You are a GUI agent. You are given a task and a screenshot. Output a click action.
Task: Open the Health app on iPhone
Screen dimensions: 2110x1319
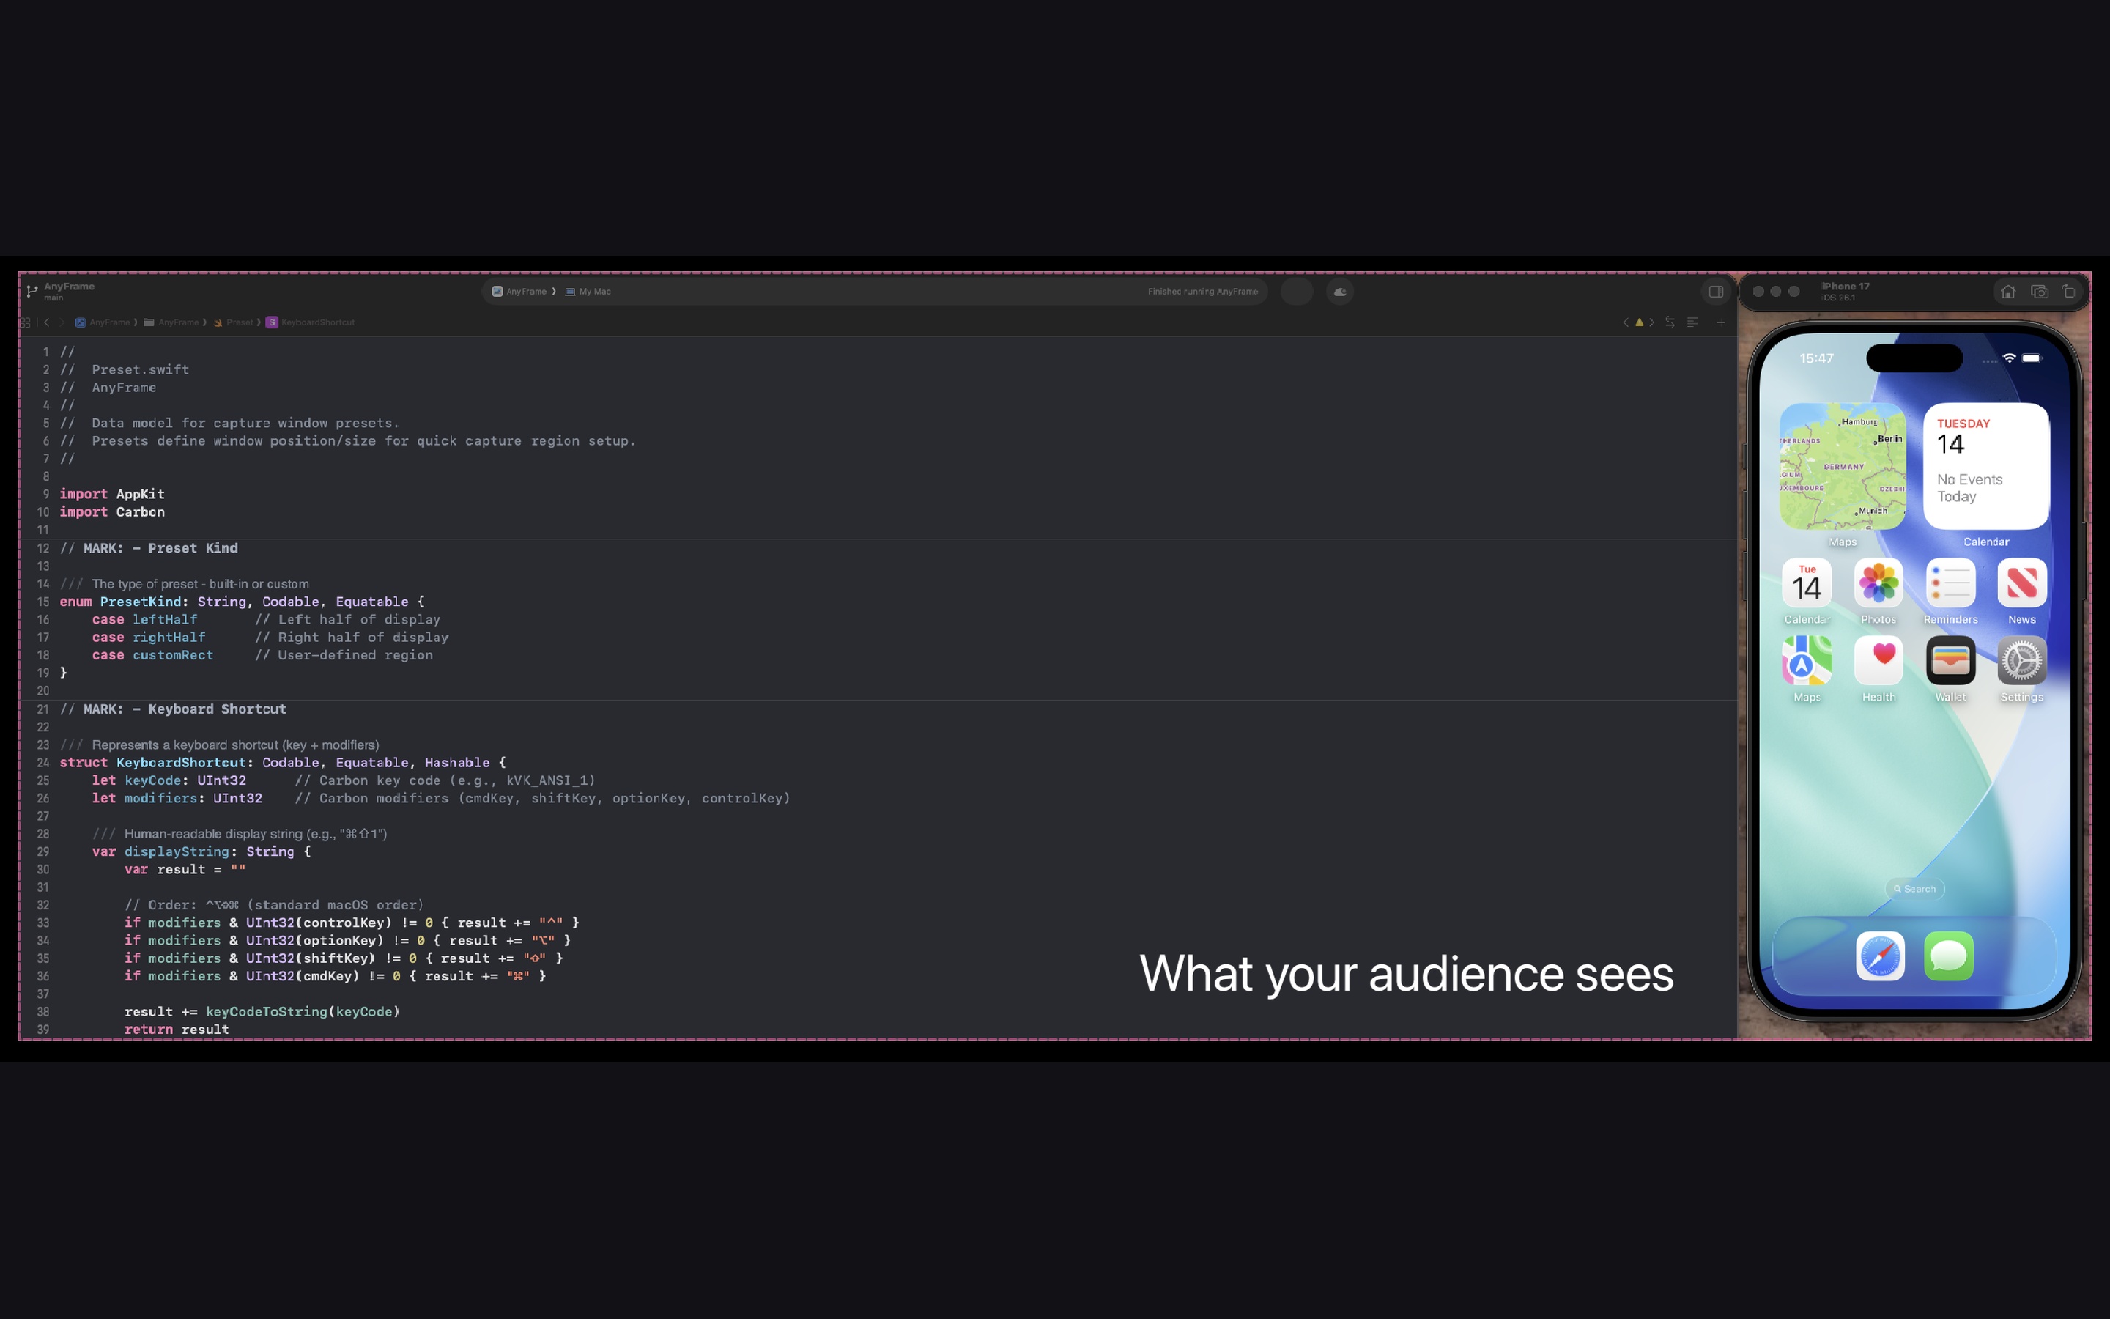tap(1878, 660)
